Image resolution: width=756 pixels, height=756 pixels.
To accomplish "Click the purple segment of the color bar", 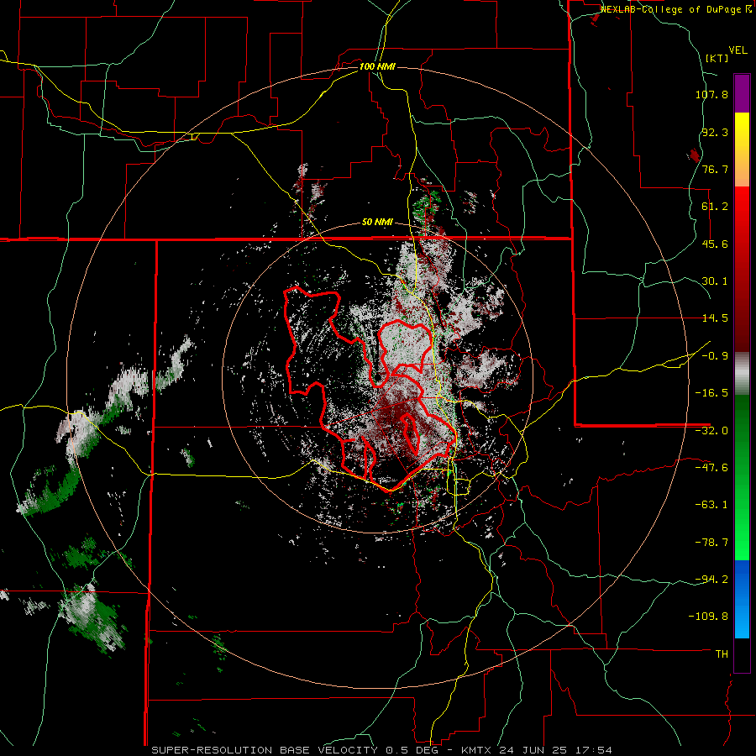I will pyautogui.click(x=742, y=94).
